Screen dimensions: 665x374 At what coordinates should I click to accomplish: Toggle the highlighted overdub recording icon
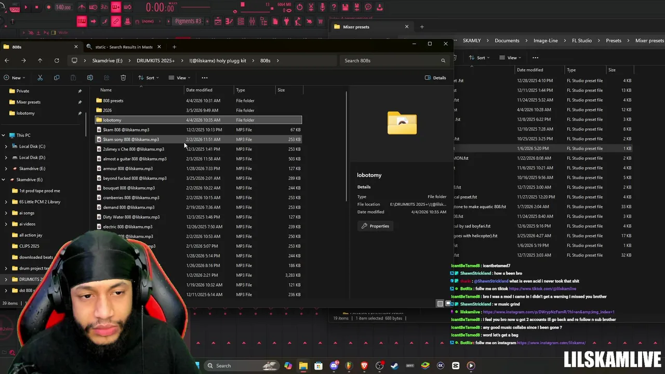click(116, 7)
